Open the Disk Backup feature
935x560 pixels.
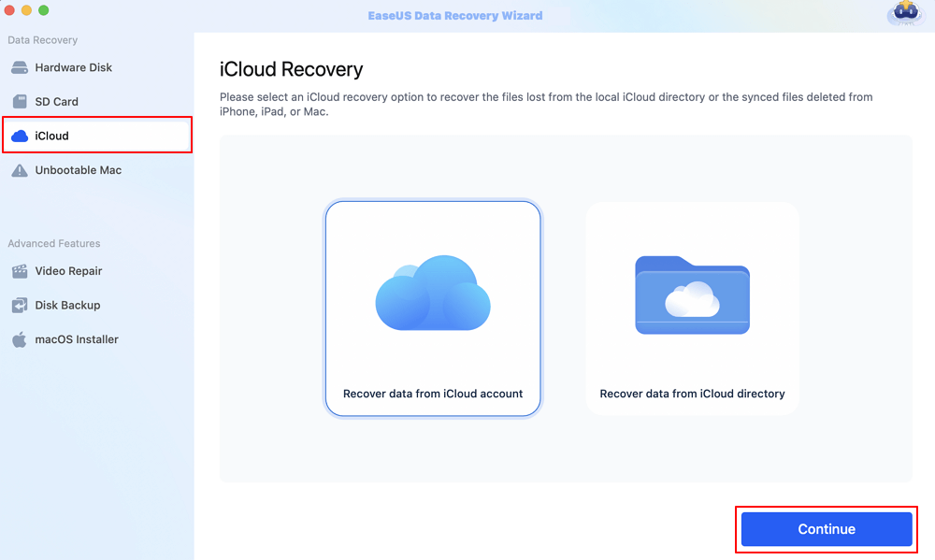(x=96, y=306)
